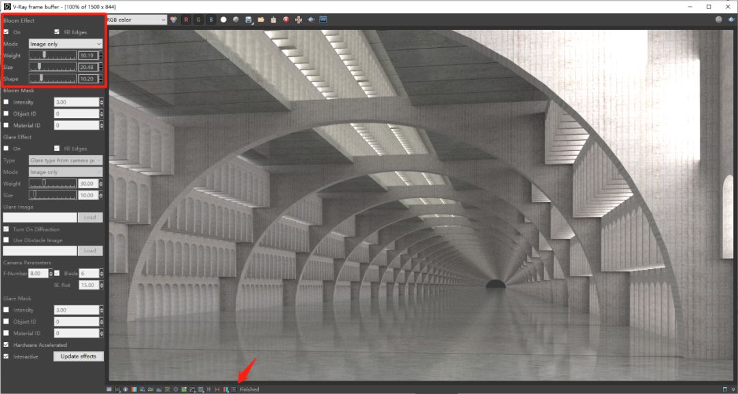Click the lens effects icon by arrow
738x394 pixels.
point(234,389)
